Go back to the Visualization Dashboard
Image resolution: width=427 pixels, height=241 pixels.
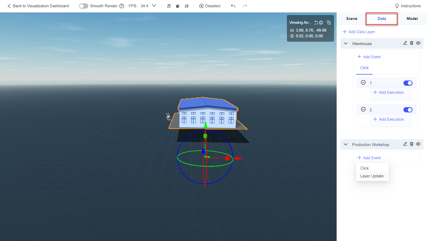tap(38, 6)
